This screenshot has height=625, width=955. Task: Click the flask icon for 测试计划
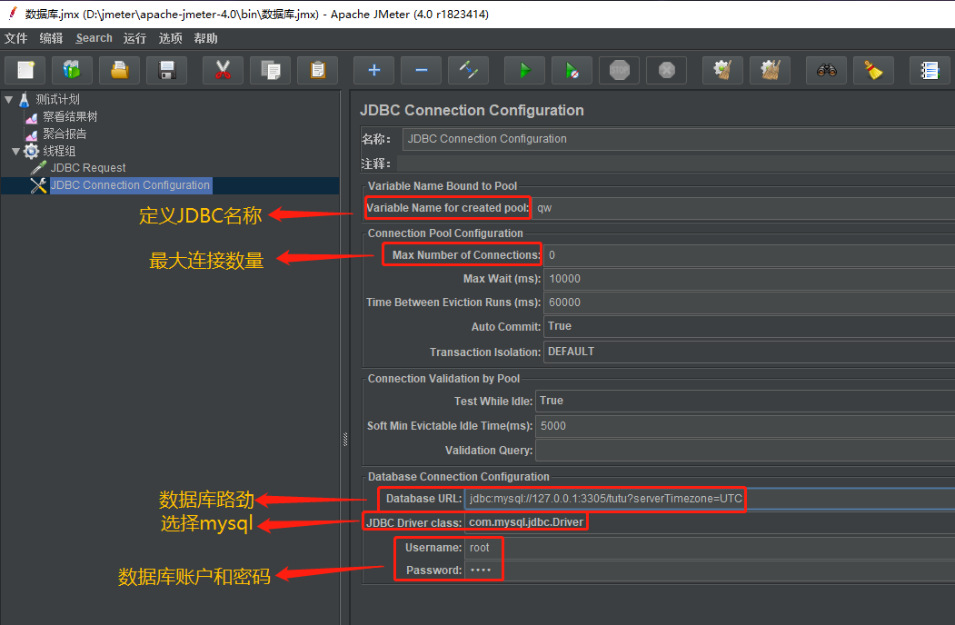click(24, 99)
